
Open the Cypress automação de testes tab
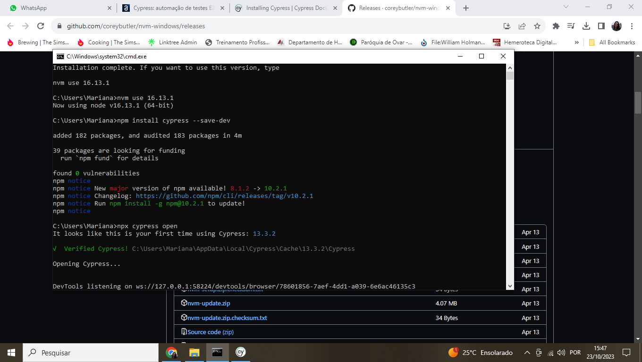[x=173, y=8]
